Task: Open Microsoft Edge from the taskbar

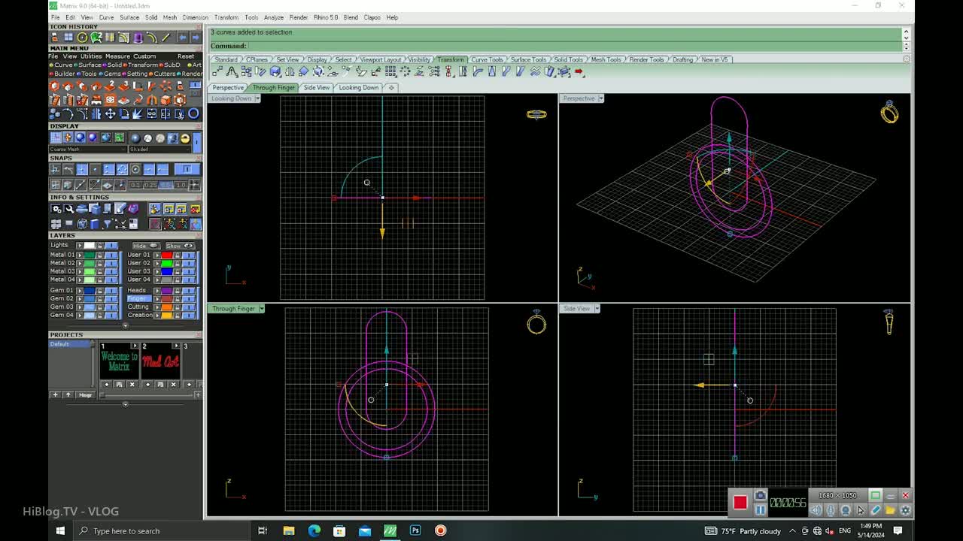Action: click(314, 530)
